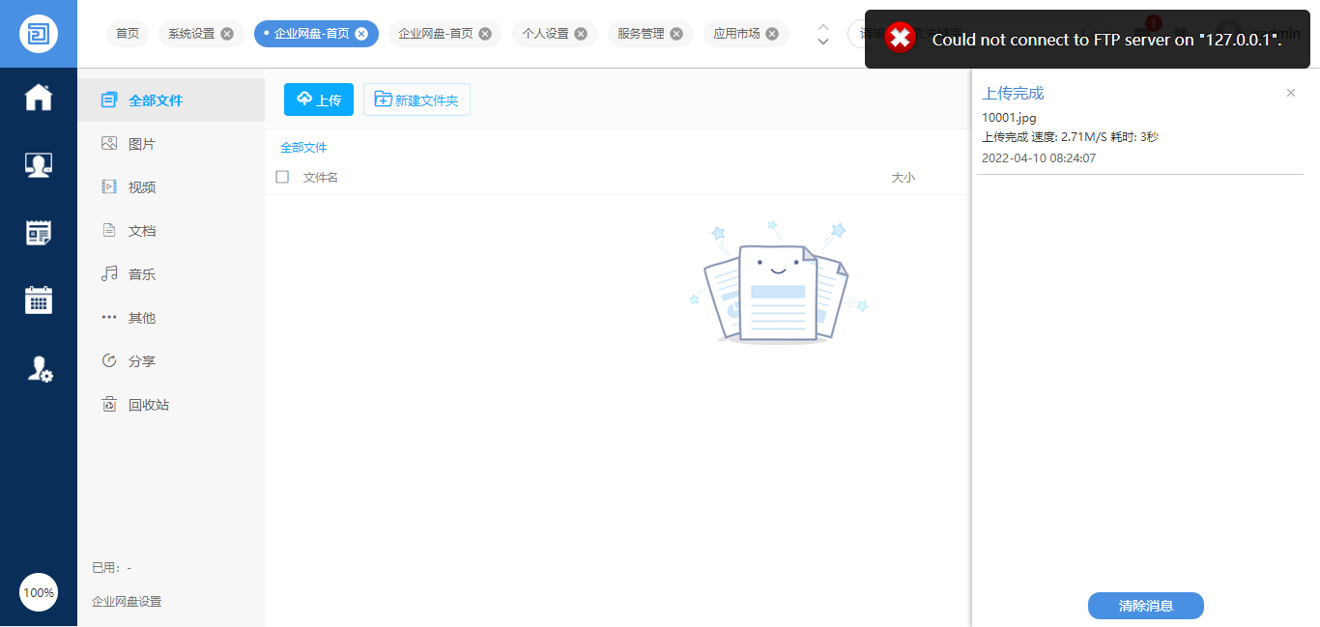Screen dimensions: 1320x627
Task: Switch to the 个人设置 tab
Action: [x=545, y=34]
